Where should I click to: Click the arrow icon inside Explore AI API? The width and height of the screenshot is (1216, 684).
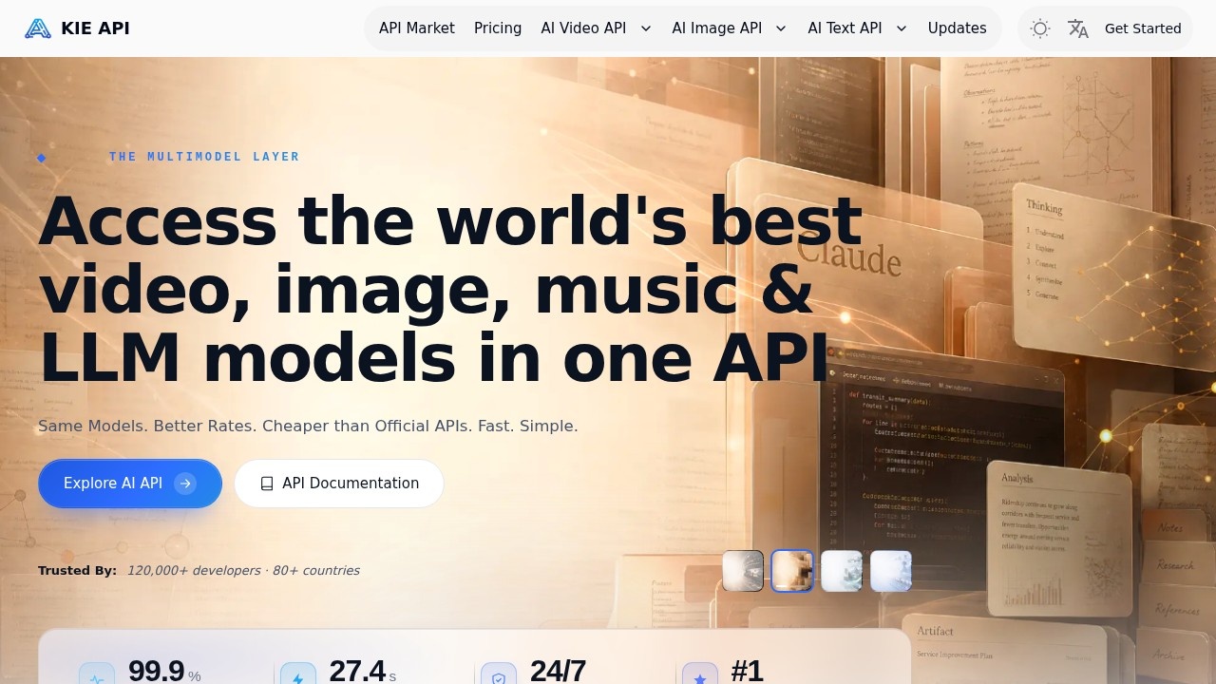pyautogui.click(x=185, y=484)
